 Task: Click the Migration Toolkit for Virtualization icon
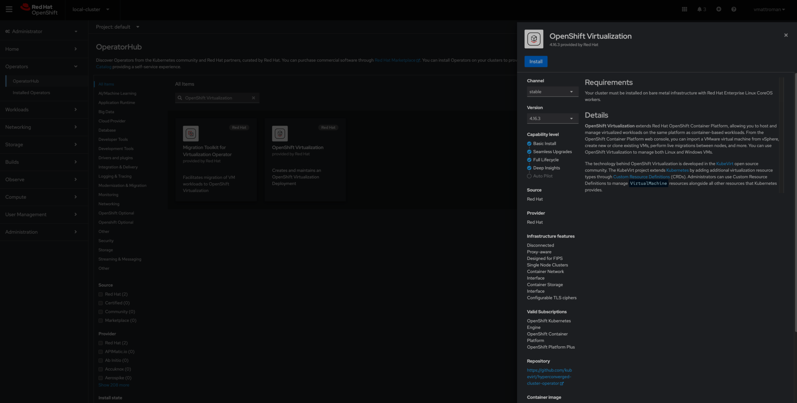(191, 134)
